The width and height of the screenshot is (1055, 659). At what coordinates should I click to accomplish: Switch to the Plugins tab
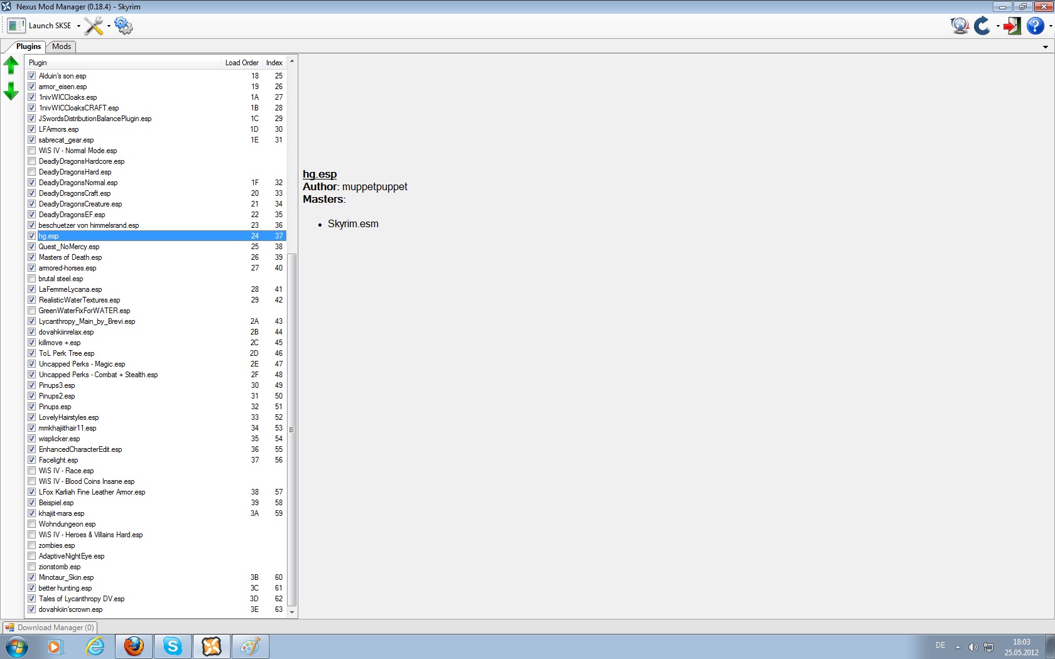(28, 46)
